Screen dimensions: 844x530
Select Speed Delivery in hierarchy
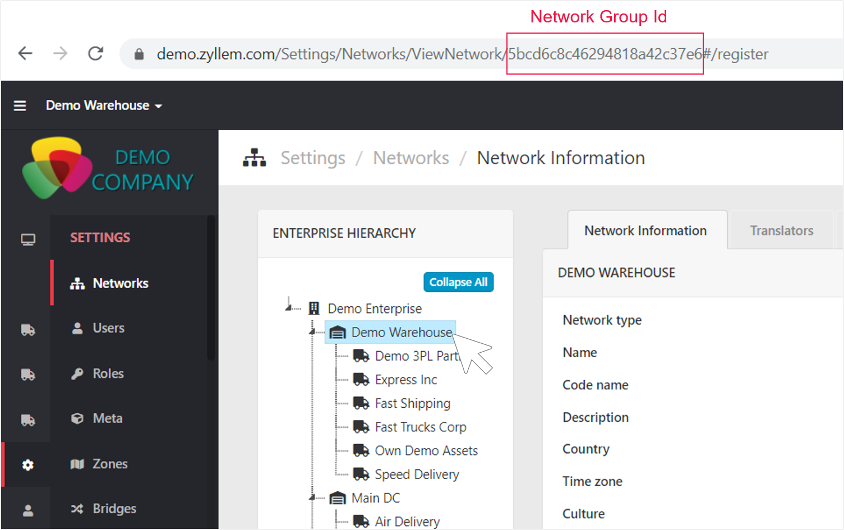tap(417, 474)
